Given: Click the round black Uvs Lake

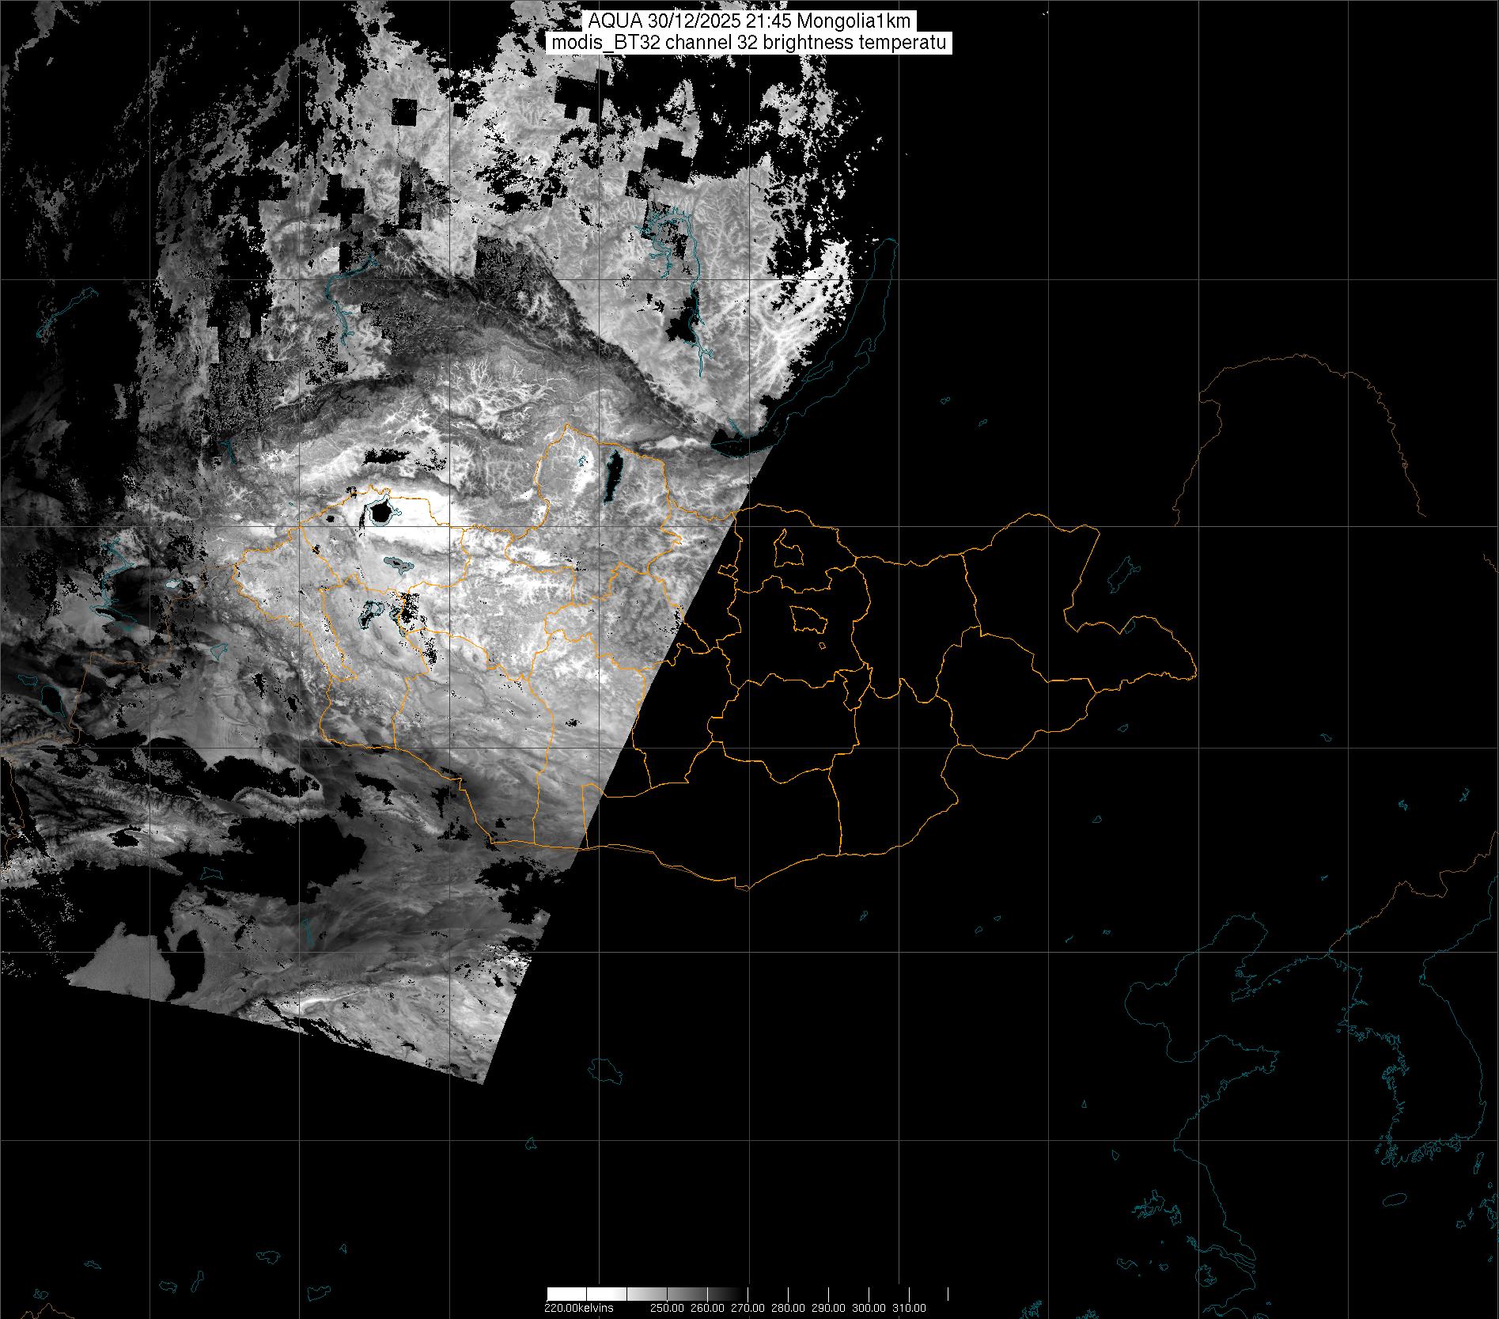Looking at the screenshot, I should tap(380, 512).
